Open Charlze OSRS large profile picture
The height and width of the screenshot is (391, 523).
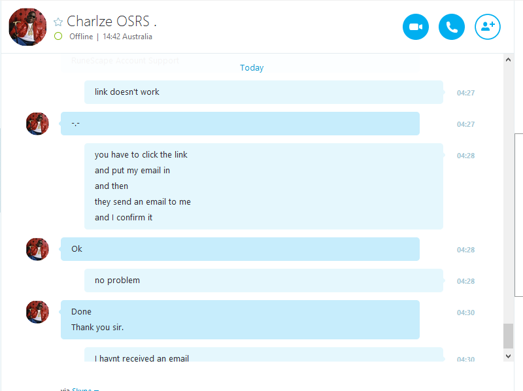[x=27, y=27]
